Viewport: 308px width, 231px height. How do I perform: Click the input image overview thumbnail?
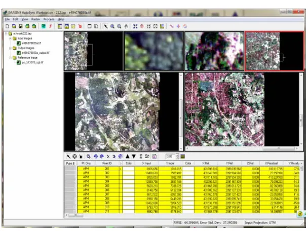point(94,51)
